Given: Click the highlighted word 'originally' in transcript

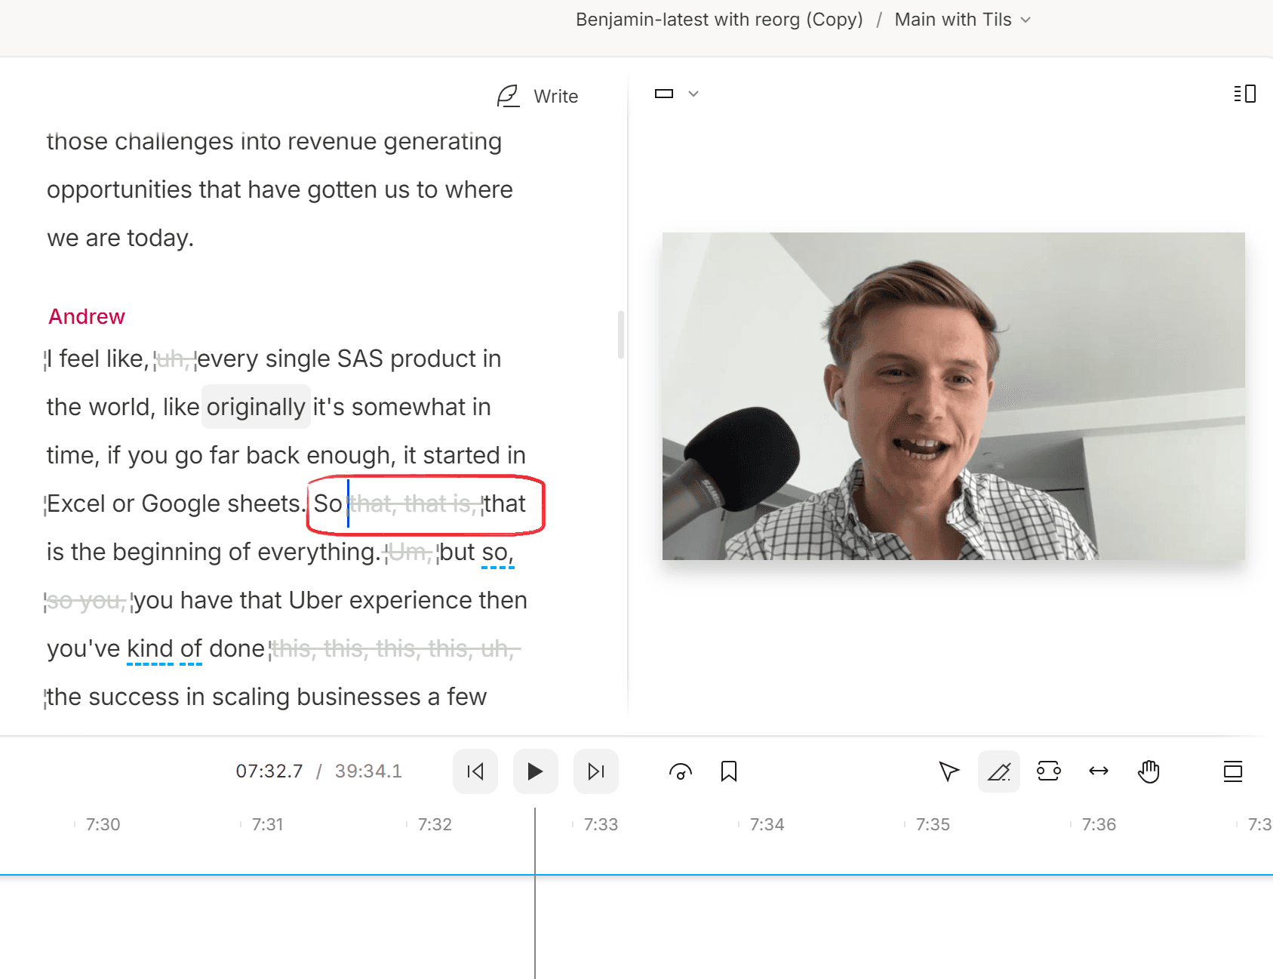Looking at the screenshot, I should tap(256, 407).
